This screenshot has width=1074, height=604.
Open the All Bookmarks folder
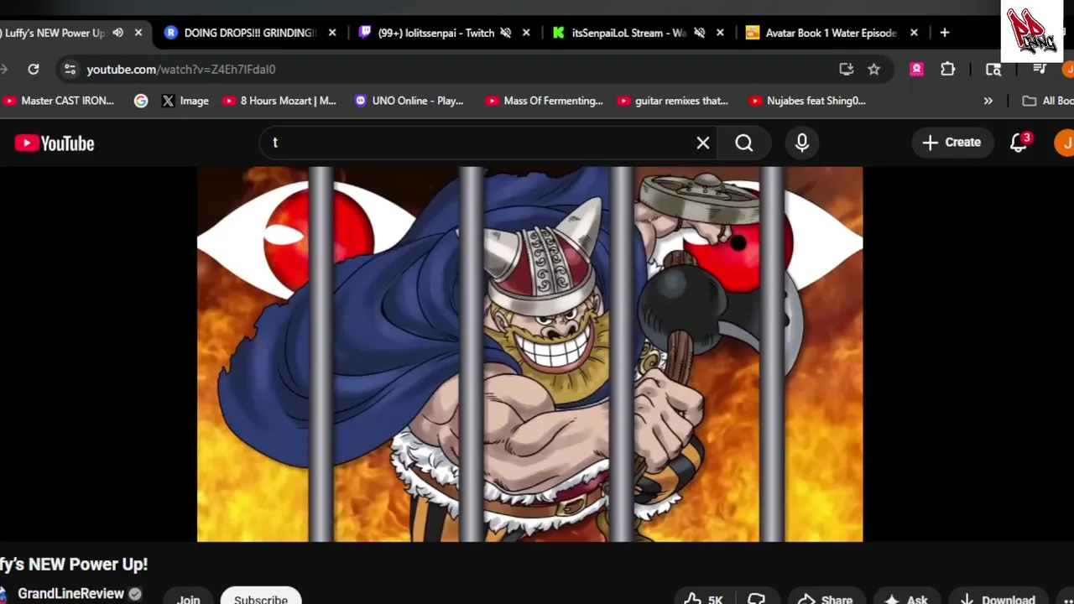(1047, 101)
